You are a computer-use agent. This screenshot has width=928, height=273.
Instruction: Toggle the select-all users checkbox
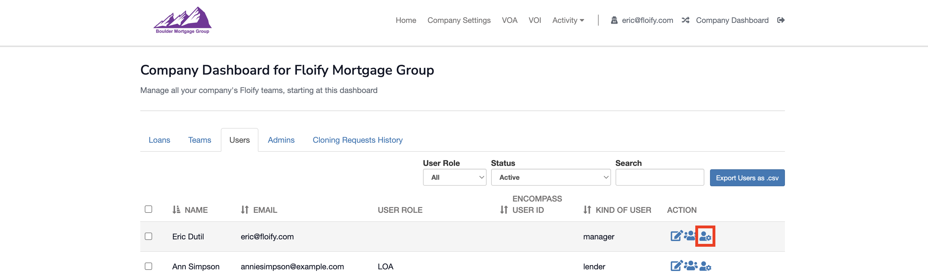(148, 209)
